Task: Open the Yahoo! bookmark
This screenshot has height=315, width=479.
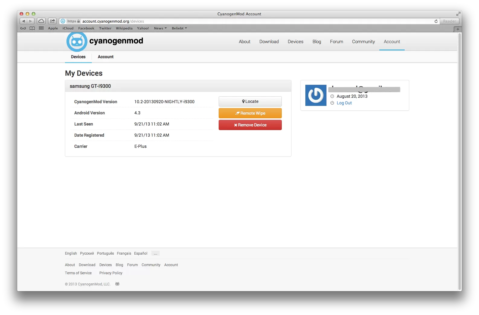Action: click(x=143, y=28)
